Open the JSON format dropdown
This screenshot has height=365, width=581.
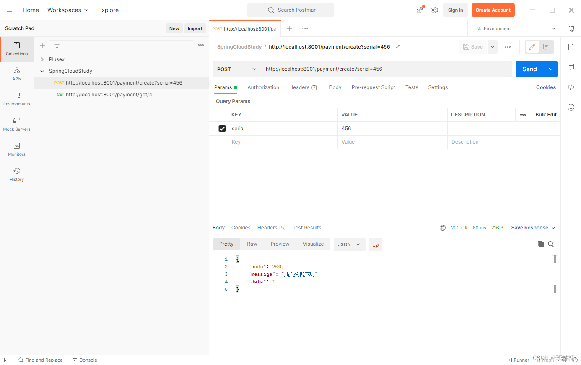coord(350,244)
